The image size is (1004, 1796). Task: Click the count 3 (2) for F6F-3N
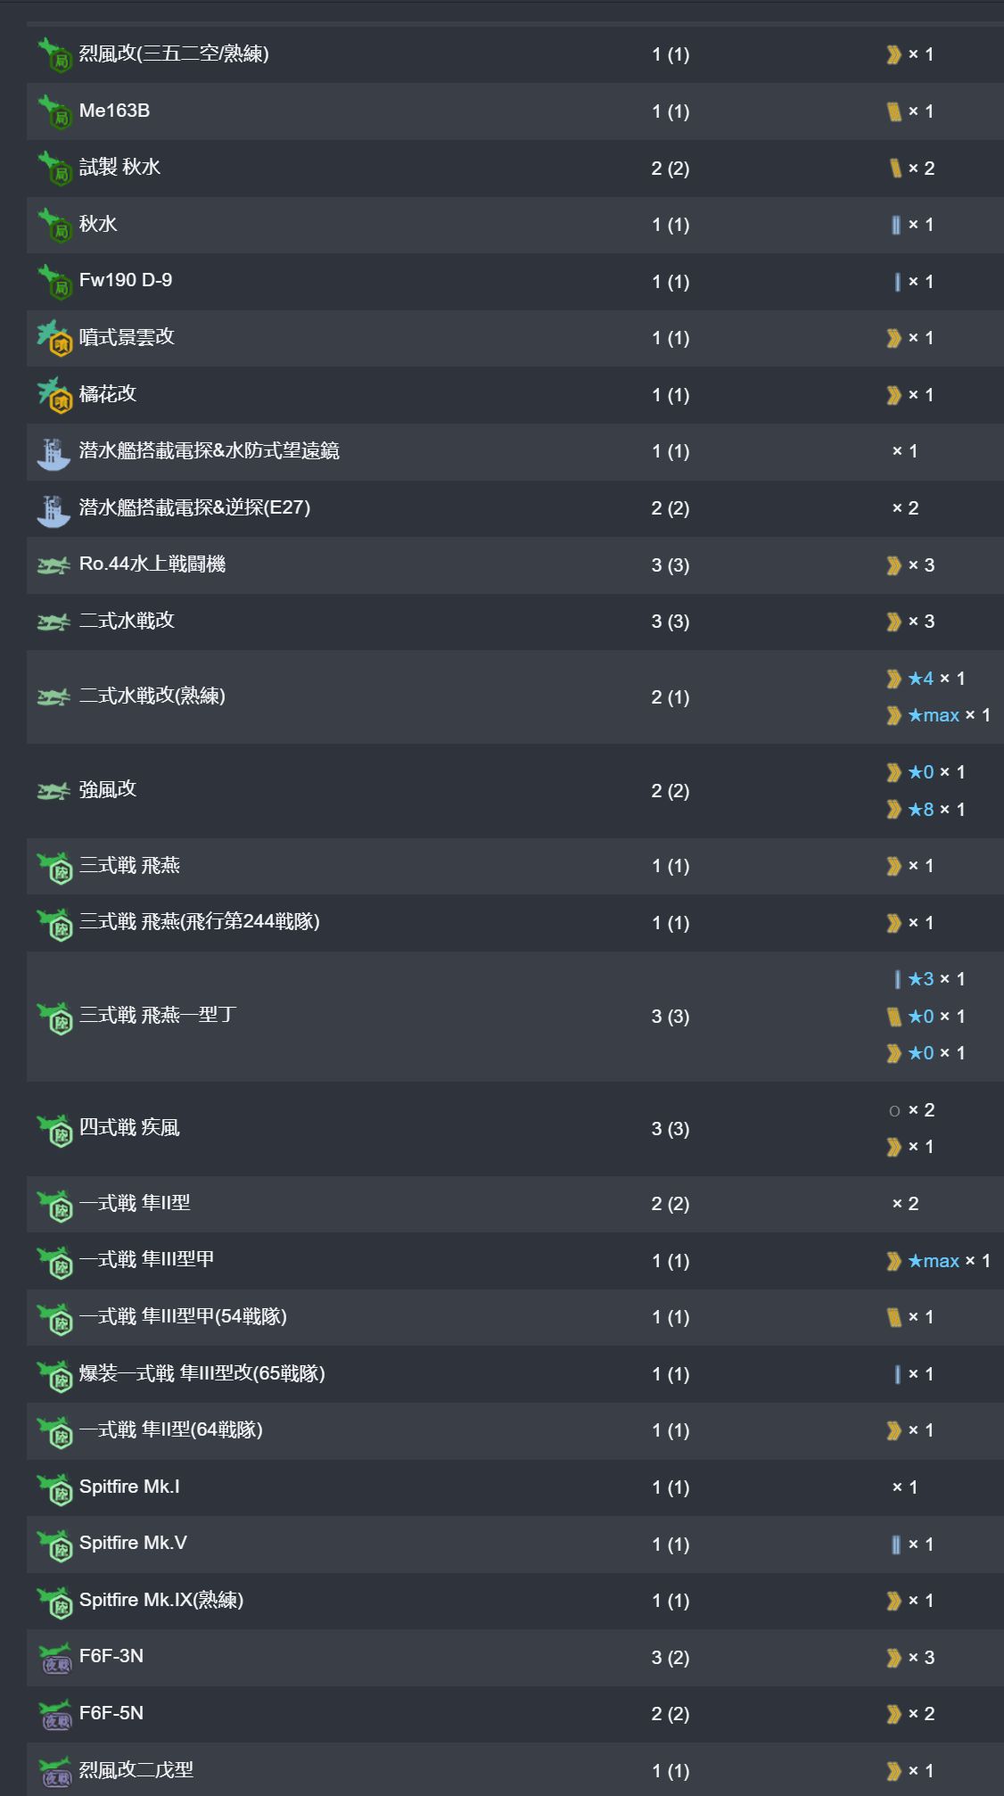coord(670,1658)
